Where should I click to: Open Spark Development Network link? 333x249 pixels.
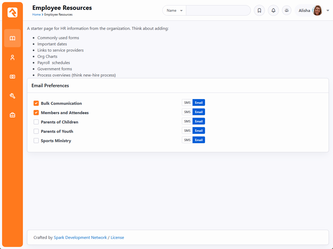pos(80,238)
